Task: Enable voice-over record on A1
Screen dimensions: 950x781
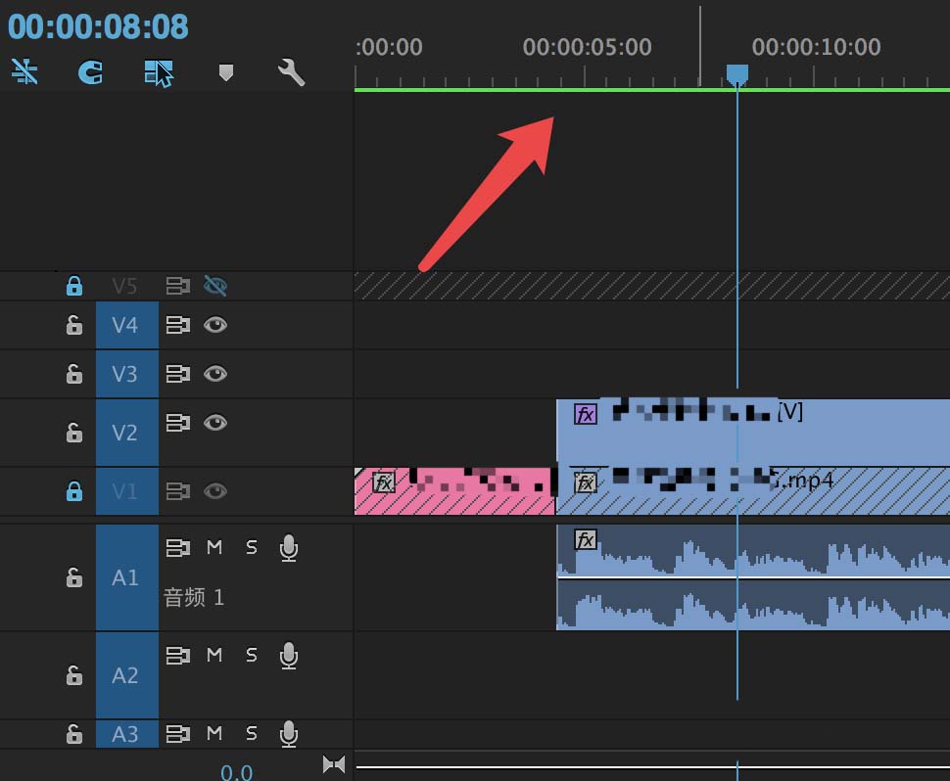Action: [x=289, y=548]
